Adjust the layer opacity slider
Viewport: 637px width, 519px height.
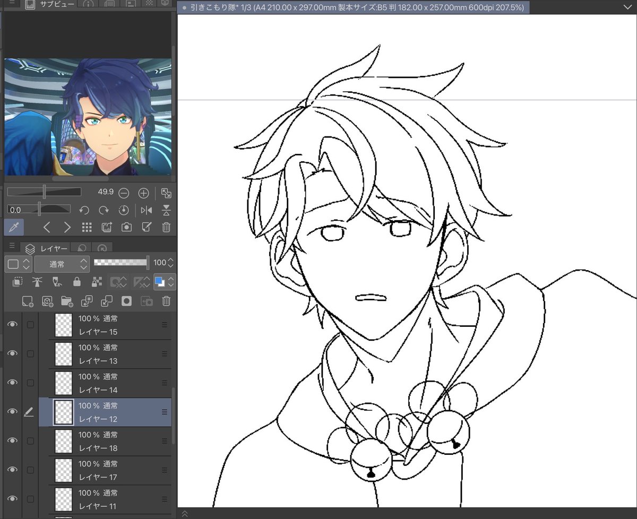tap(122, 263)
